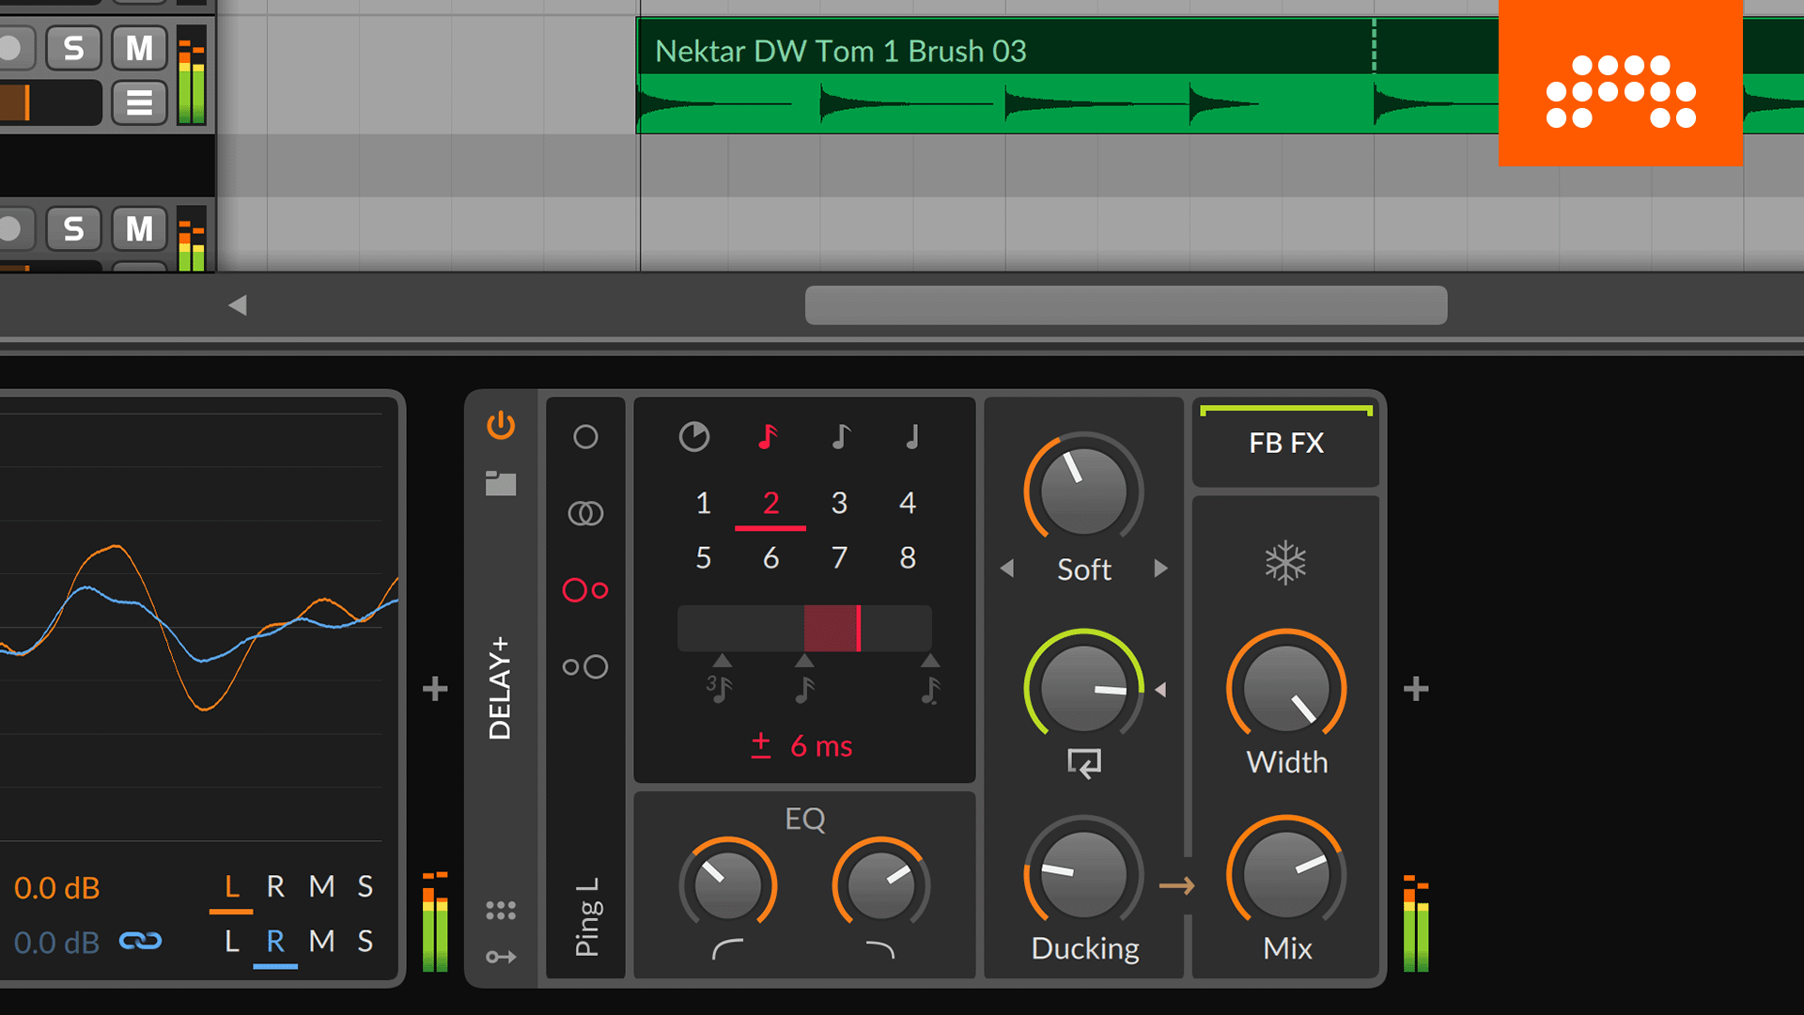Click the right arrow next to Soft label
Viewport: 1804px width, 1015px height.
[1159, 568]
